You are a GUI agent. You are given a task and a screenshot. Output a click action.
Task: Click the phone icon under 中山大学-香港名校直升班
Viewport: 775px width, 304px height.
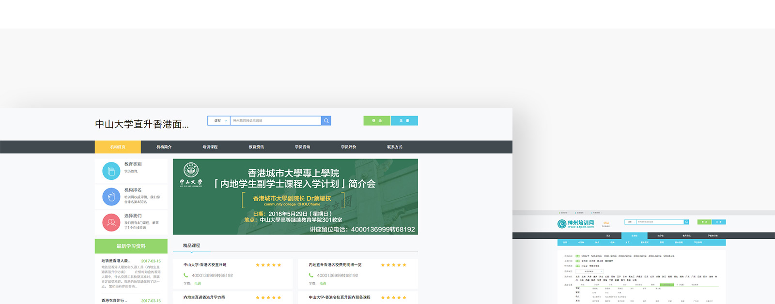[x=186, y=275]
